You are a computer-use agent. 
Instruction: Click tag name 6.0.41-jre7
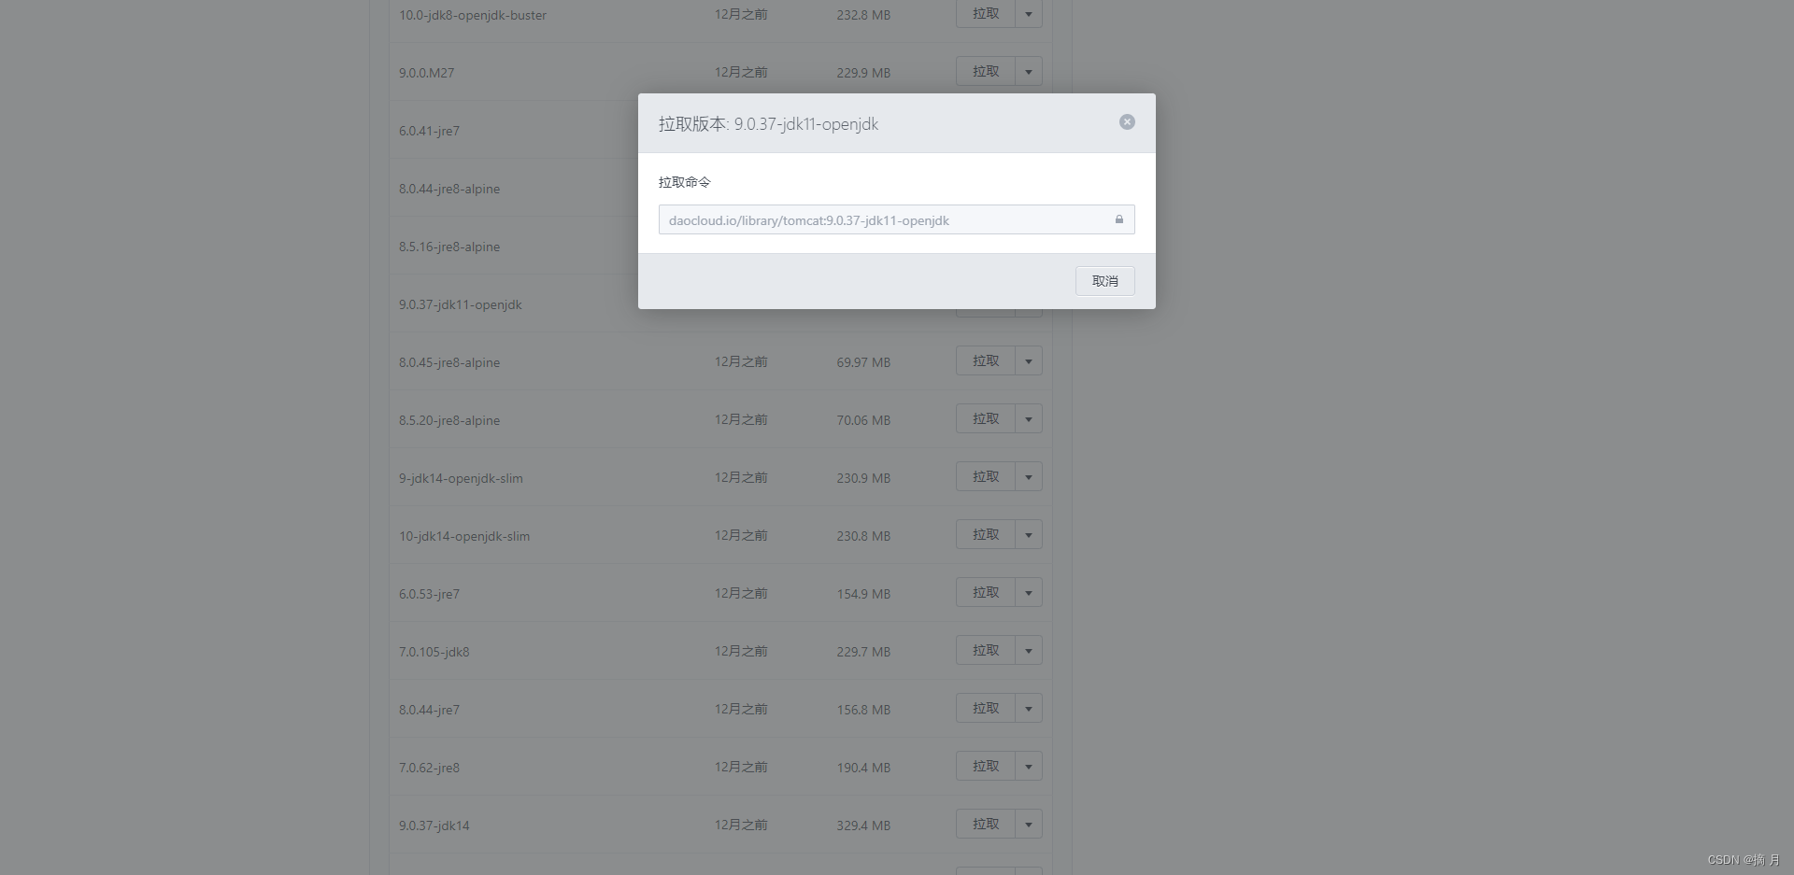point(429,131)
